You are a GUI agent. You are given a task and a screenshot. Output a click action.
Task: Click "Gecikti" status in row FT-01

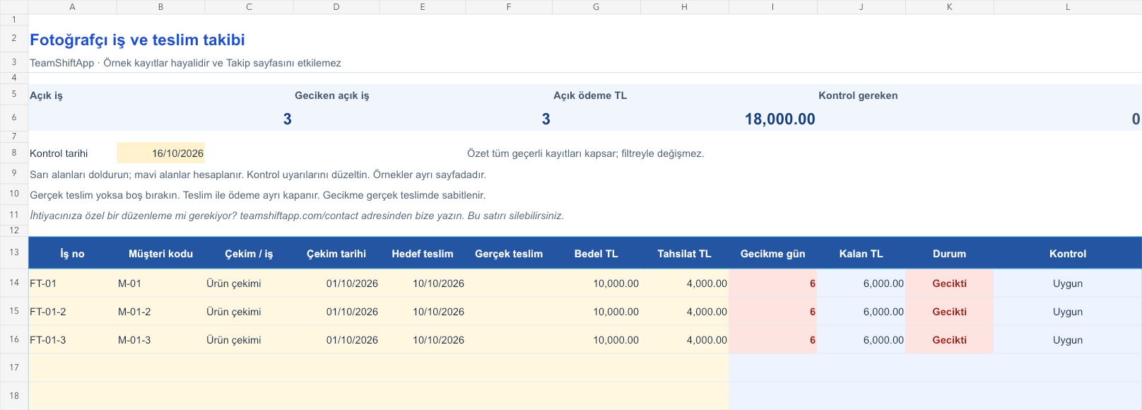point(949,283)
